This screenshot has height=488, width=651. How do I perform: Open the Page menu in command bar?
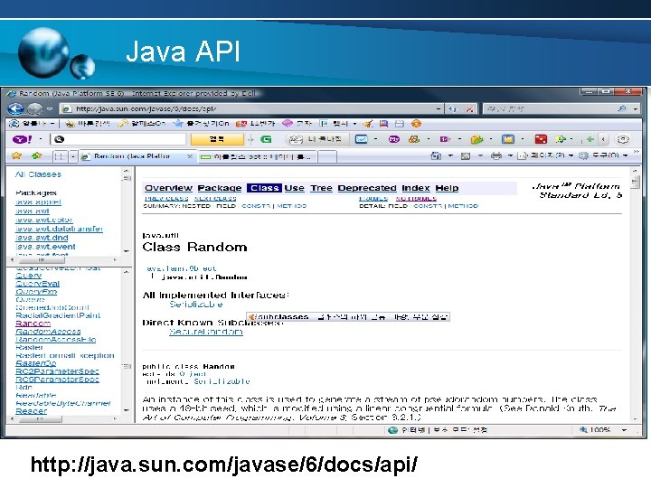click(x=545, y=155)
